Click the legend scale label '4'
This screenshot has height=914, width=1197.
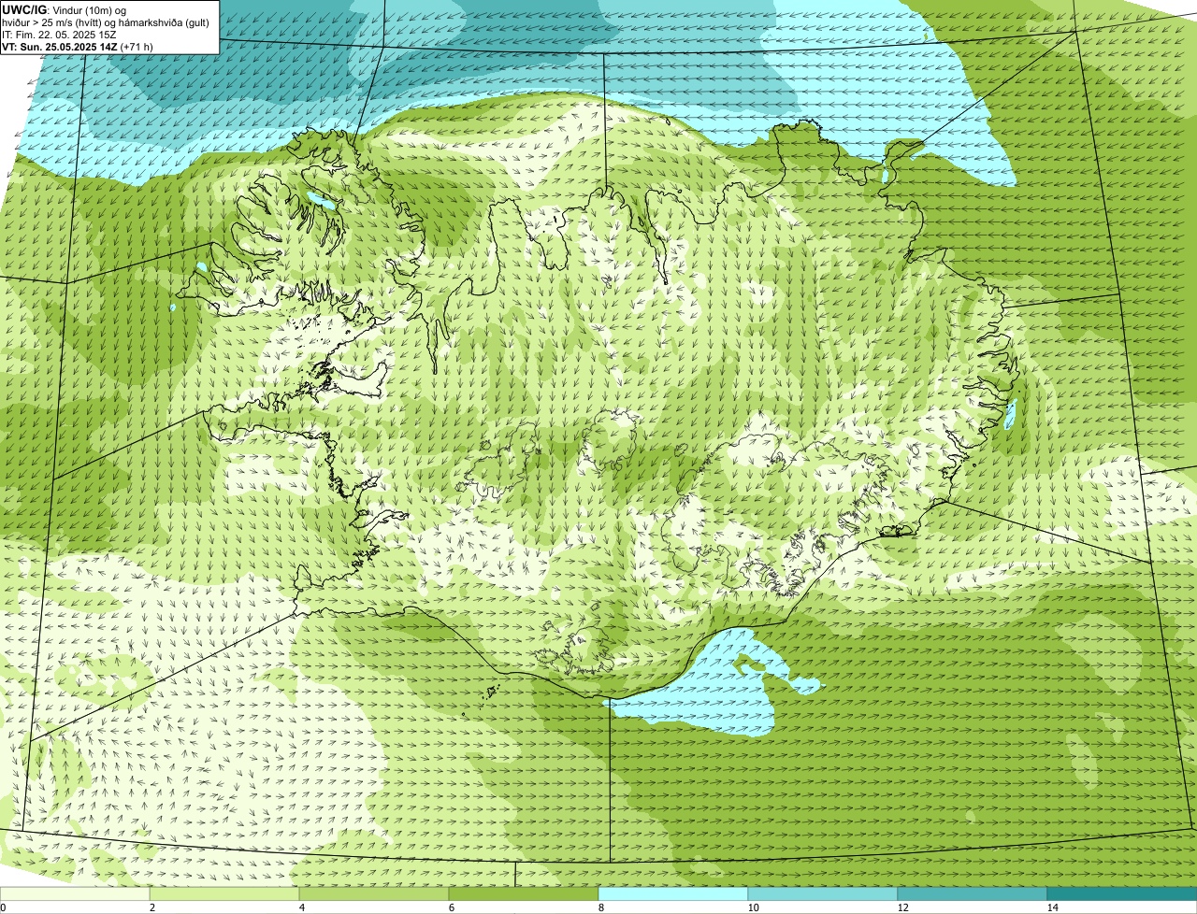coord(302,907)
